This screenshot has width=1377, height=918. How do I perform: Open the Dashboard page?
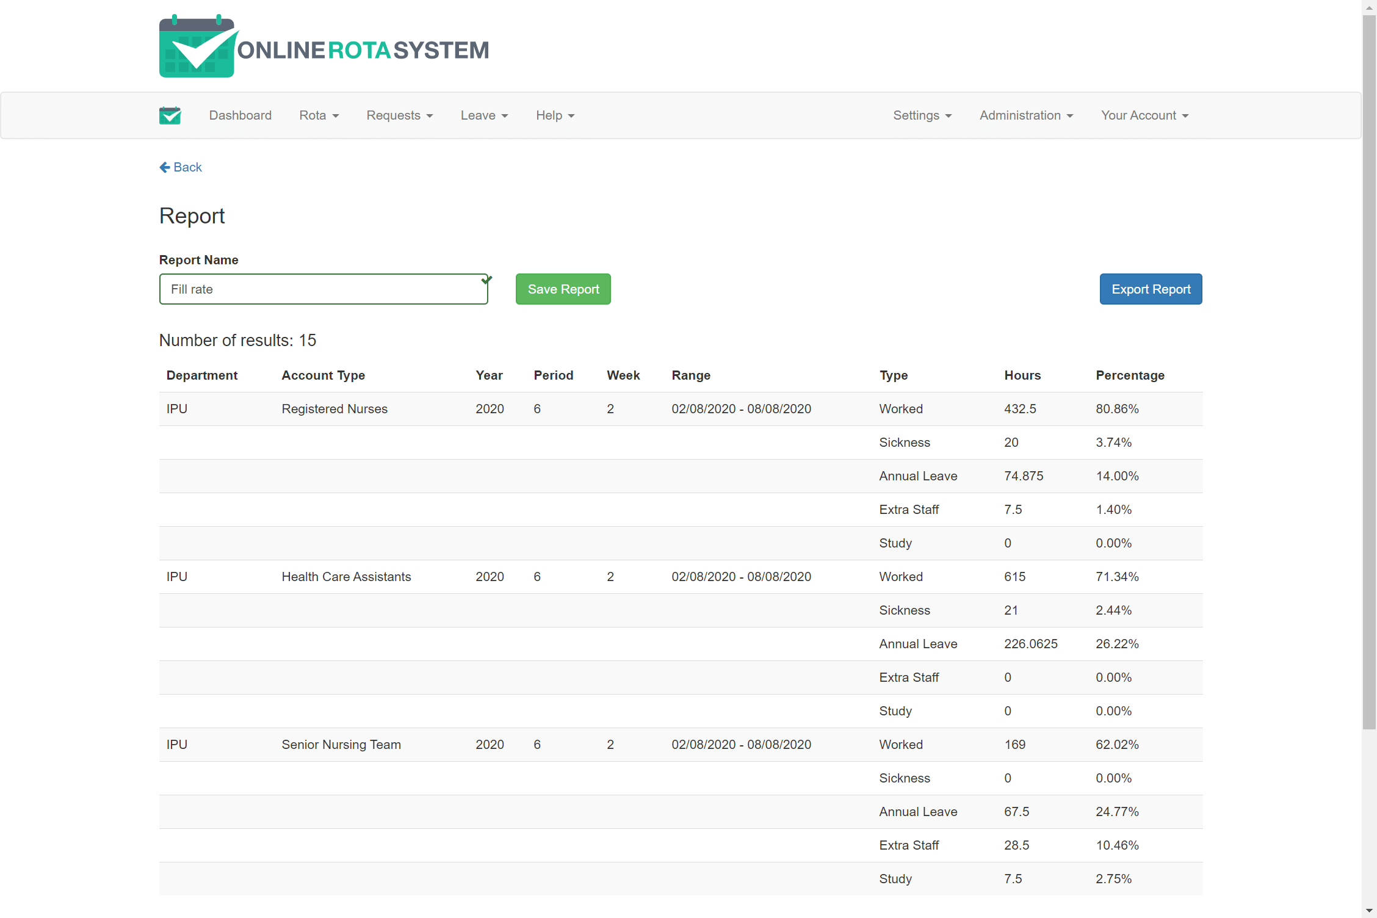[240, 115]
